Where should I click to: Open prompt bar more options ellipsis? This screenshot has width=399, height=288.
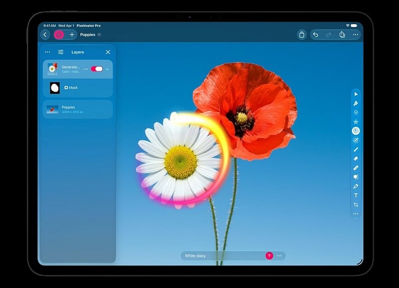pos(279,256)
